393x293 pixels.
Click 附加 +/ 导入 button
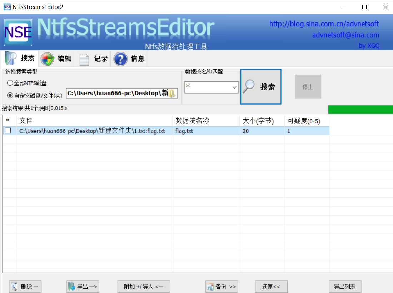(x=144, y=287)
